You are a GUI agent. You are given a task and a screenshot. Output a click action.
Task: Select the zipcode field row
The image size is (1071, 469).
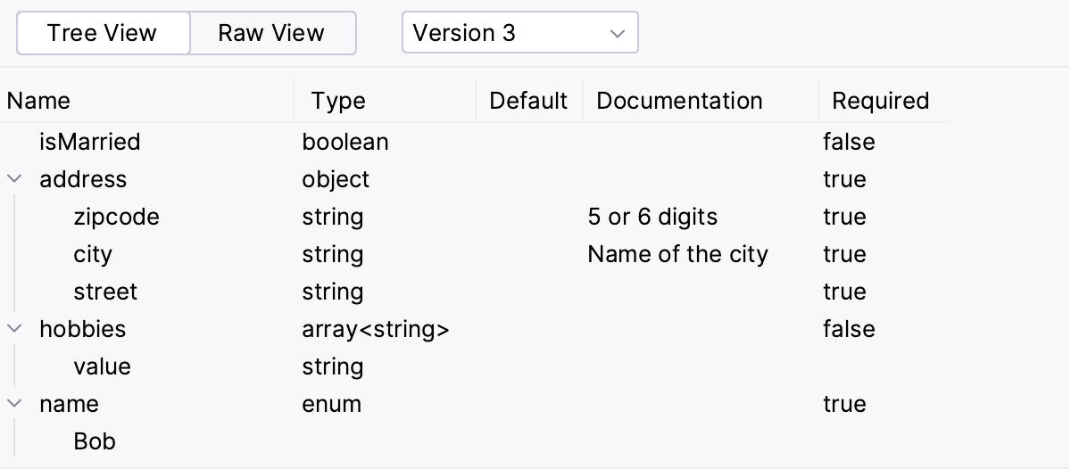(x=116, y=217)
